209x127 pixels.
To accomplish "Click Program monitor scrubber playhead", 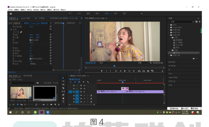I will [x=114, y=66].
